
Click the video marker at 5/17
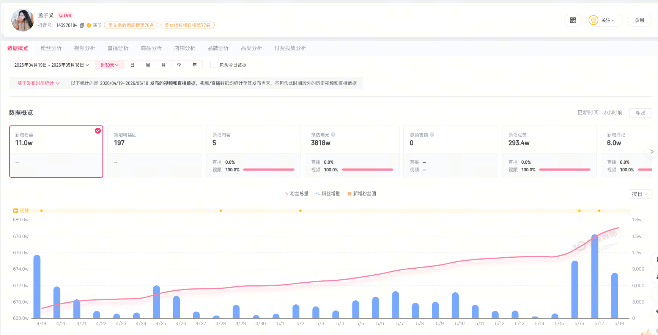click(x=599, y=211)
